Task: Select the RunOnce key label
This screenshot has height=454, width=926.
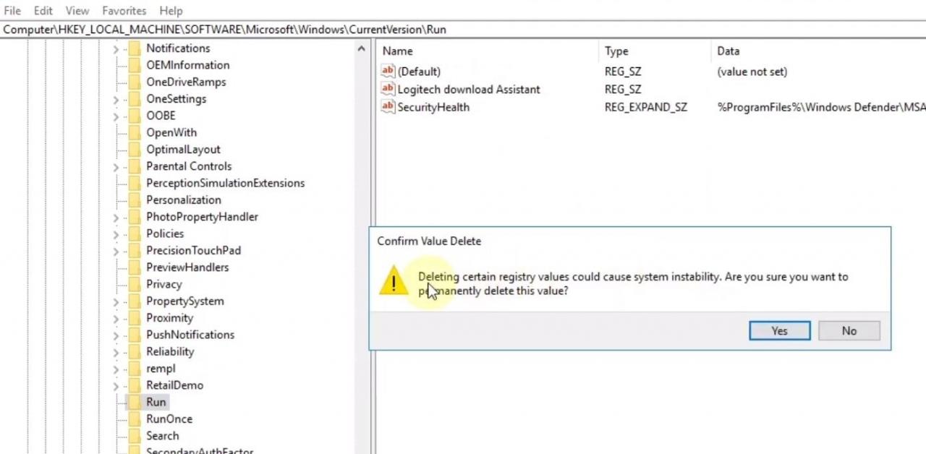Action: tap(169, 419)
